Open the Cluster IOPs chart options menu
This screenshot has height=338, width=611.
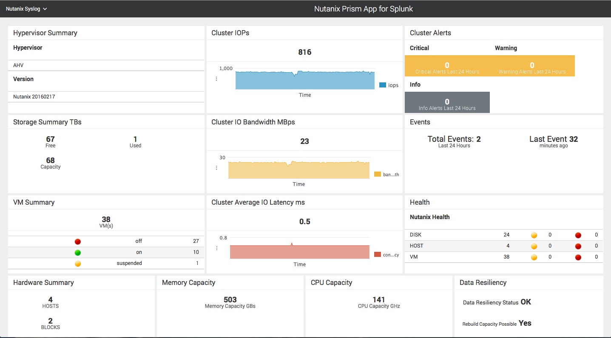(x=216, y=79)
